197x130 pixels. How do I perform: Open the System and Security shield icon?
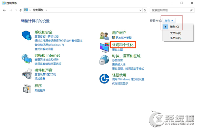(27, 35)
